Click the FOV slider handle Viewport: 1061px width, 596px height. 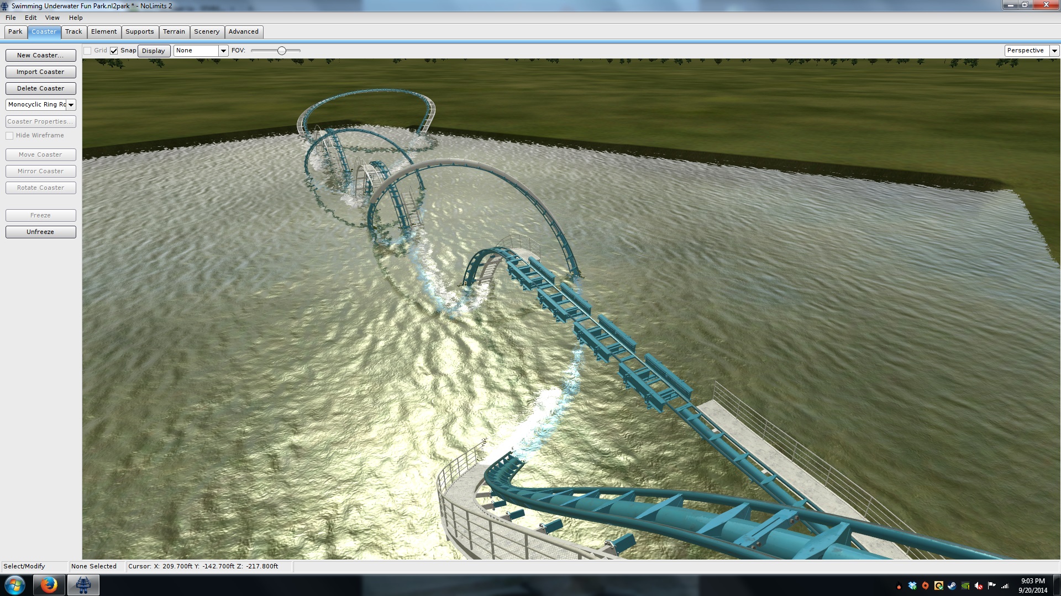[x=282, y=51]
